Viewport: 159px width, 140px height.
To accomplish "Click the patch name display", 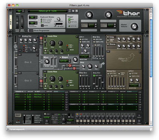I will 48,11.
